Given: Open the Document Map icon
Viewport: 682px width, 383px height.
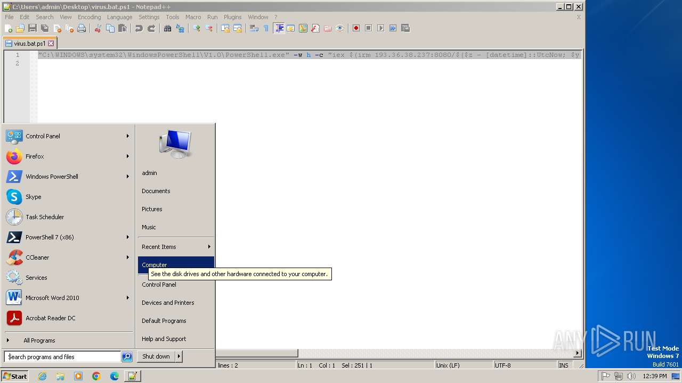Looking at the screenshot, I should pos(303,28).
